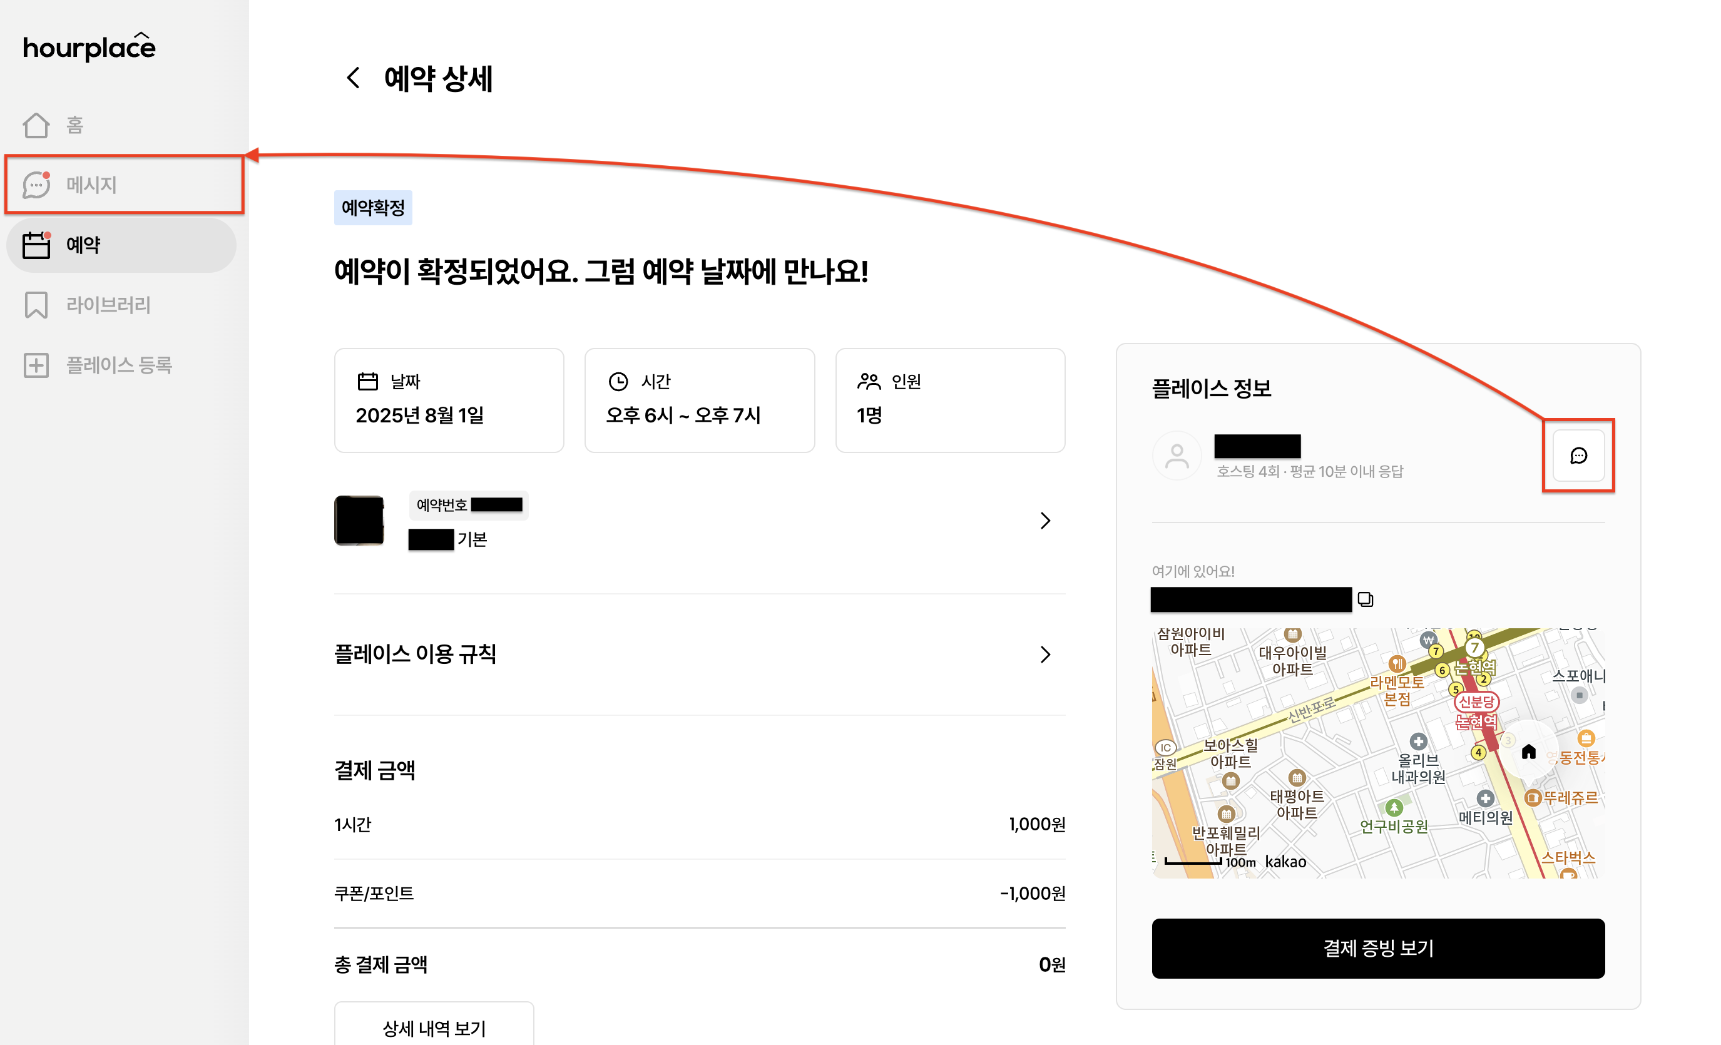The width and height of the screenshot is (1721, 1045).
Task: Click the place thumbnail image
Action: [x=359, y=521]
